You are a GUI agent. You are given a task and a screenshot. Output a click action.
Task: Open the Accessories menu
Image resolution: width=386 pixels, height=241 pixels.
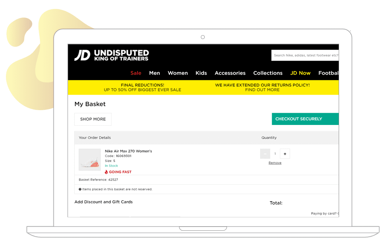tap(230, 73)
